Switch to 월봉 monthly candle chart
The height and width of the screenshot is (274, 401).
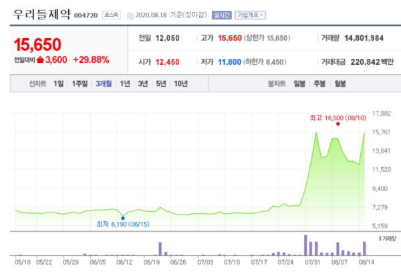[340, 84]
